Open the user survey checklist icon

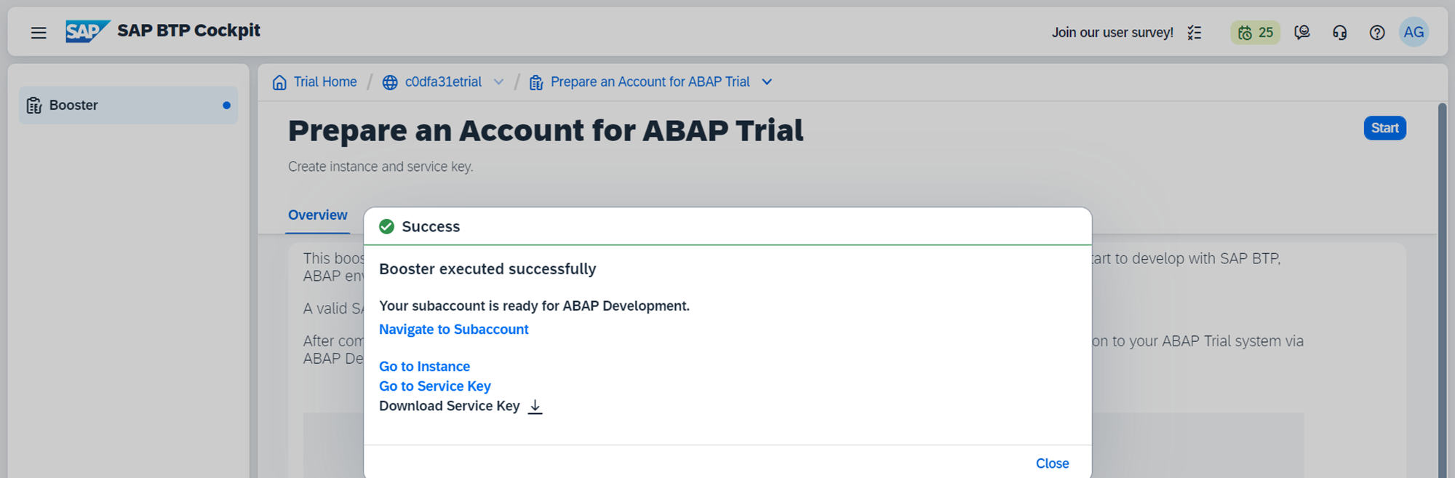(1195, 33)
